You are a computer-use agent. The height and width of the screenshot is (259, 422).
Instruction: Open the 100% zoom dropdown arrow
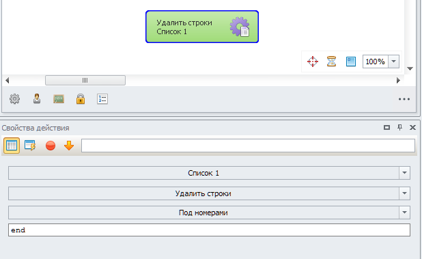coord(393,62)
